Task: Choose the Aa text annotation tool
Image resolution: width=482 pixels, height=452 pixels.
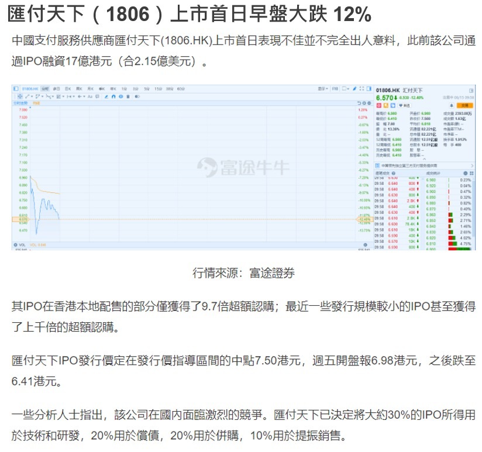Action: coord(90,96)
